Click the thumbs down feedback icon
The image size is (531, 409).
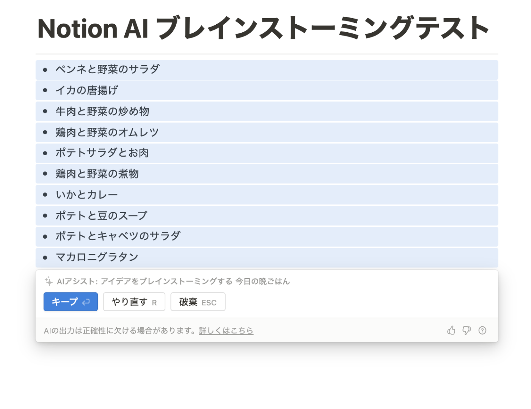coord(467,330)
